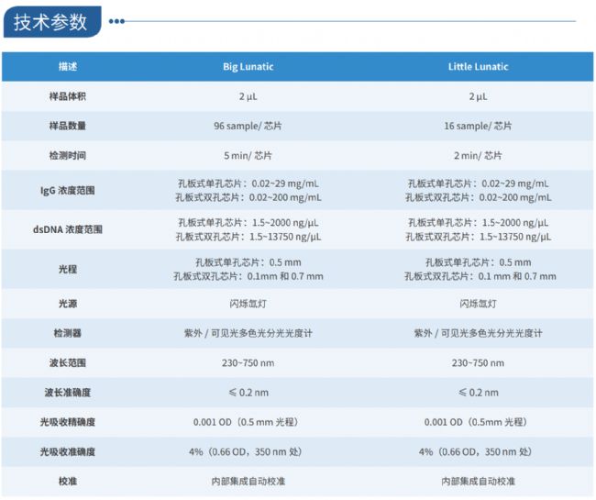Select the 描述 column header
Viewport: 596px width, 500px height.
point(68,67)
